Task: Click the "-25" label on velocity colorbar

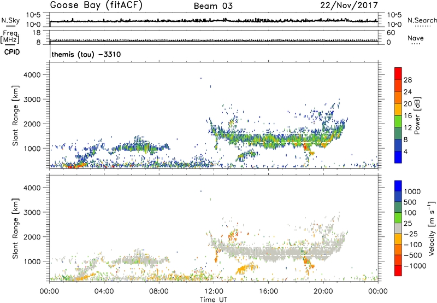Action: tap(411, 234)
